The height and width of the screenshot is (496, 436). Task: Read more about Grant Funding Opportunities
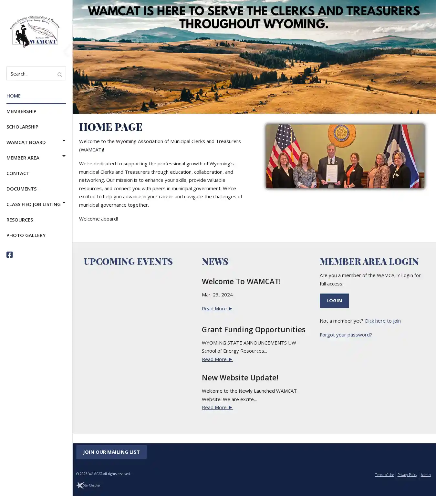pyautogui.click(x=217, y=359)
